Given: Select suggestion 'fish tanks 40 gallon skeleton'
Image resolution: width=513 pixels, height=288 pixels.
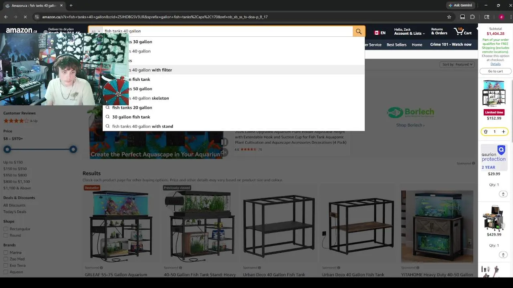Looking at the screenshot, I should (234, 98).
